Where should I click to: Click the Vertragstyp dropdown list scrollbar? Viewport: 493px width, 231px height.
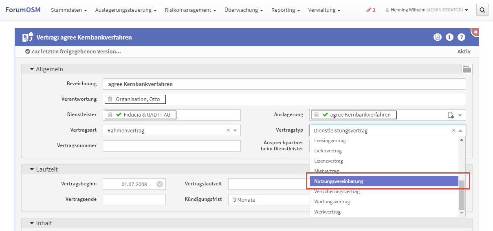coord(462,194)
